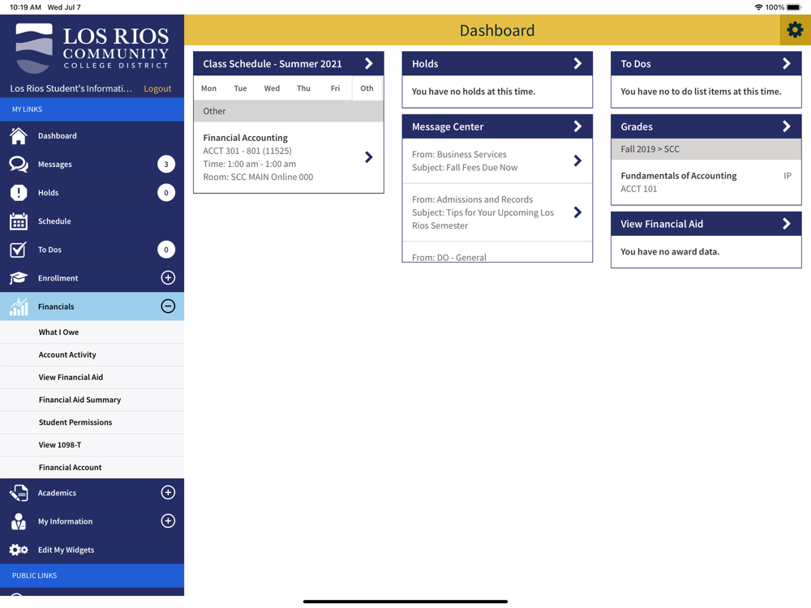Open Grades widget via header arrow
The image size is (811, 608).
(x=787, y=126)
